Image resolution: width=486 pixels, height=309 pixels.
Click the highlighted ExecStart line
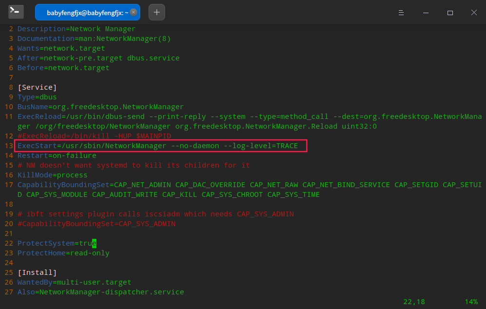[x=158, y=146]
